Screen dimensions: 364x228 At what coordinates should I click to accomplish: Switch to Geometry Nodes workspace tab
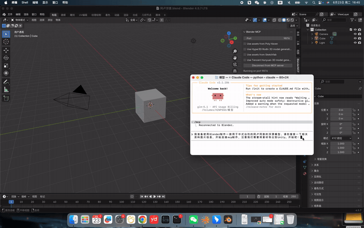[x=146, y=15]
